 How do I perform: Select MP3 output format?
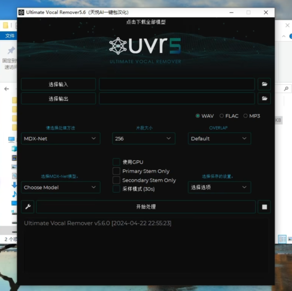coord(252,116)
